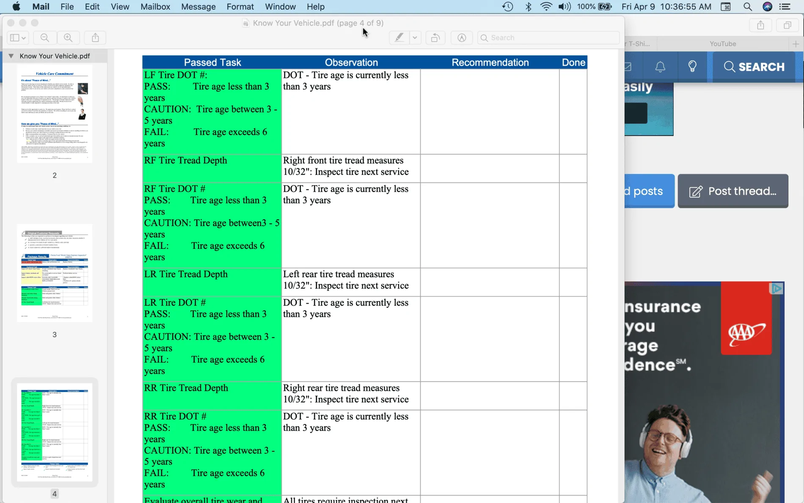
Task: Collapse the Know Your Vehicle.pdf disclosure triangle
Action: click(11, 56)
